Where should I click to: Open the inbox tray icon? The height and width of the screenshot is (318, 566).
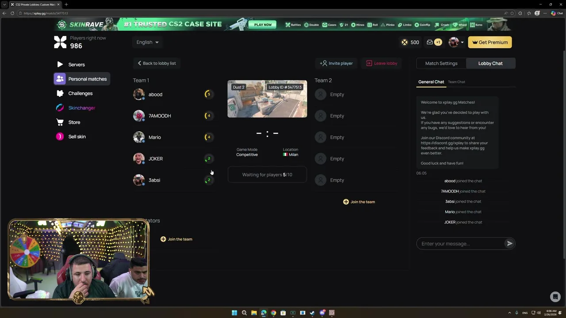(429, 42)
